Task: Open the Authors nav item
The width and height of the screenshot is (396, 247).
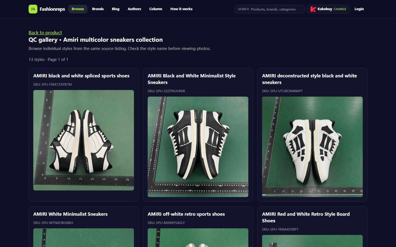Action: (134, 9)
